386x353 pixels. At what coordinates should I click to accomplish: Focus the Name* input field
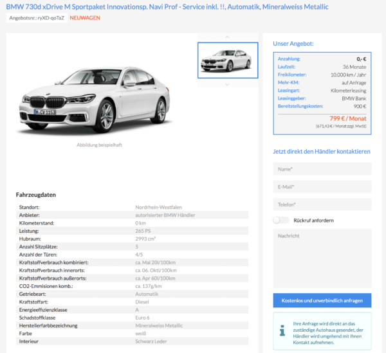(x=322, y=169)
